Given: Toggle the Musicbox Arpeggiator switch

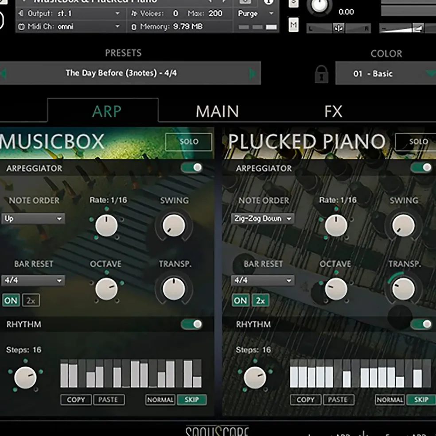Looking at the screenshot, I should click(x=191, y=167).
